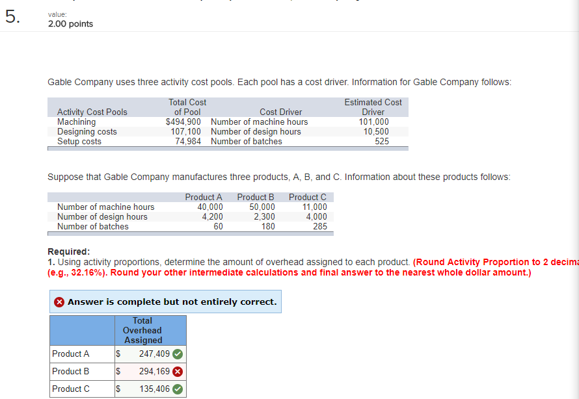Select the Product A overhead amount field
The height and width of the screenshot is (399, 579).
tap(146, 354)
